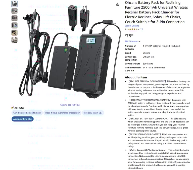
Task: Select the third product thumbnail image
Action: [14, 18]
